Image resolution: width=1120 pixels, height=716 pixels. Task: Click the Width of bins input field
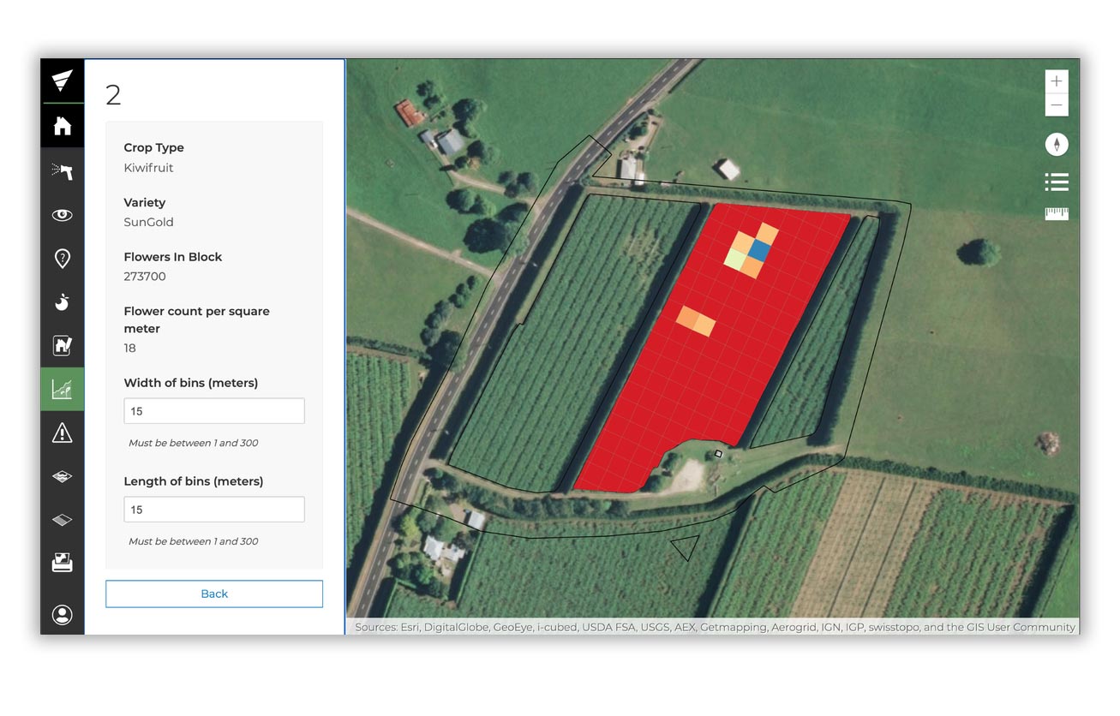[x=214, y=411]
